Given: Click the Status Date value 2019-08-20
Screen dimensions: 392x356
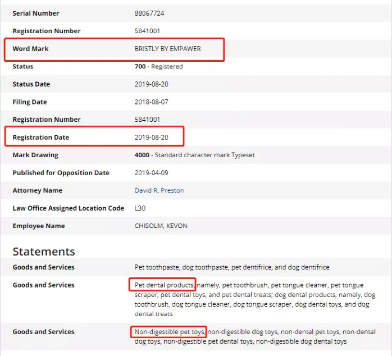Looking at the screenshot, I should tap(151, 84).
